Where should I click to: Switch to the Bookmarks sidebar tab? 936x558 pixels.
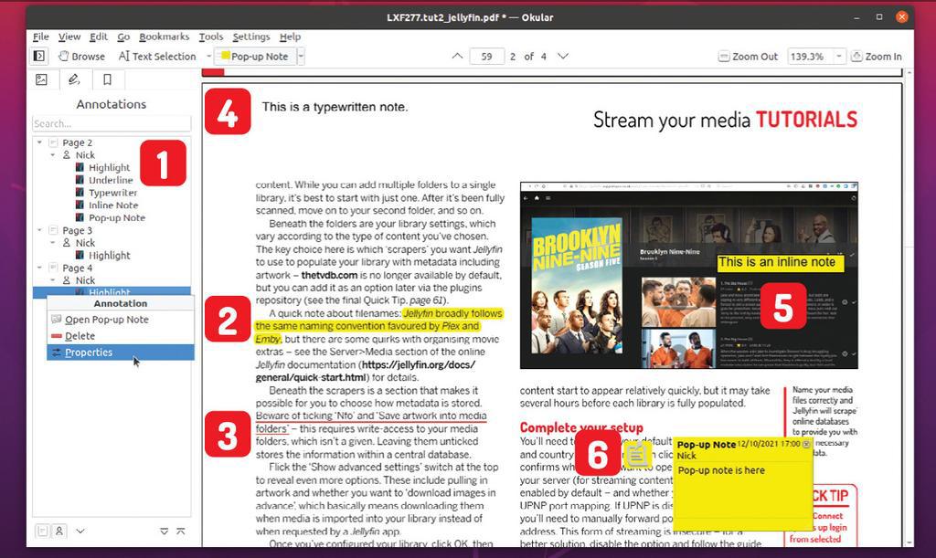(108, 79)
